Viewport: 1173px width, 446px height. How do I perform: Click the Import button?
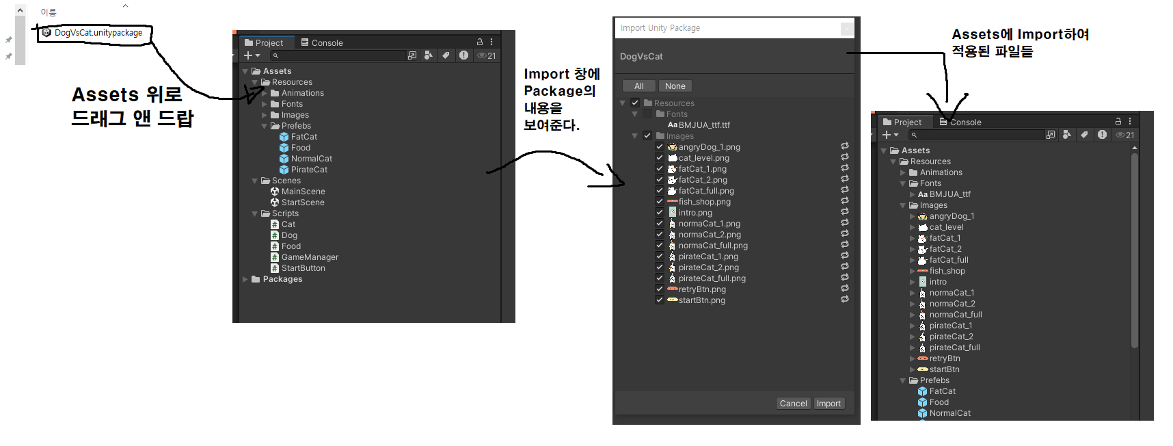pyautogui.click(x=828, y=404)
